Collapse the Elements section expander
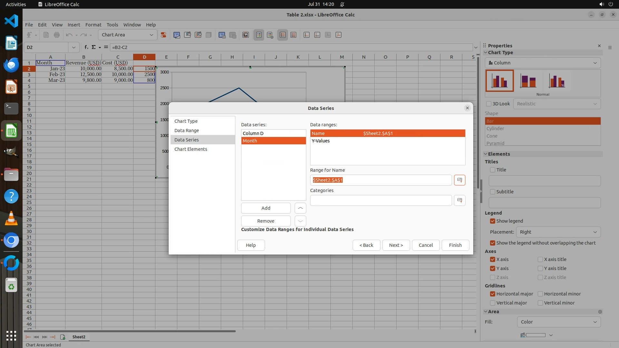This screenshot has height=348, width=619. coord(486,154)
